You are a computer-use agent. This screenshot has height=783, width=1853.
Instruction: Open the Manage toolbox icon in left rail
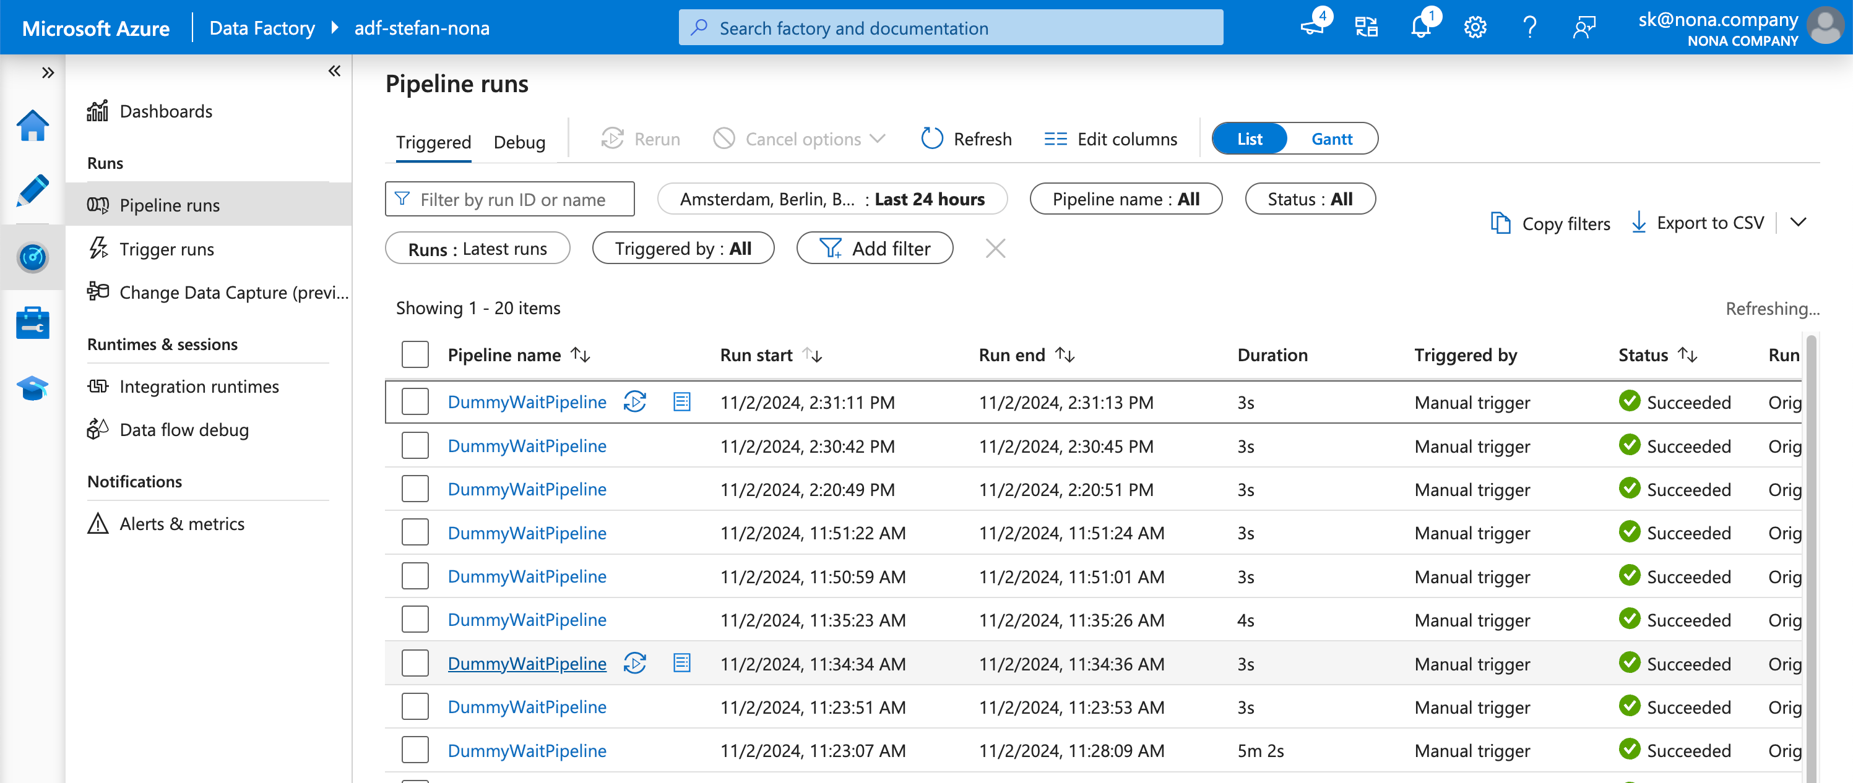[32, 323]
